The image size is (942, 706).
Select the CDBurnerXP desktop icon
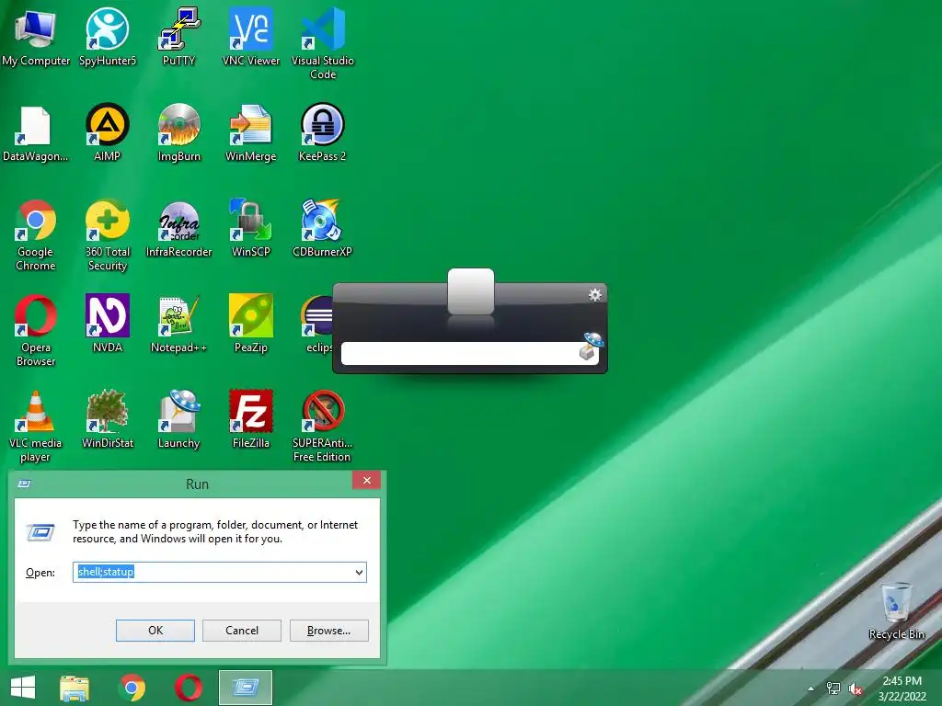[x=323, y=229]
